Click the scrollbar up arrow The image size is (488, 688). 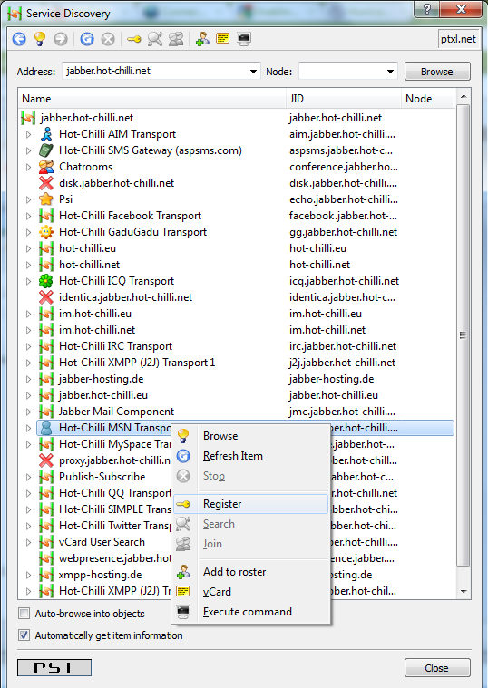[463, 96]
